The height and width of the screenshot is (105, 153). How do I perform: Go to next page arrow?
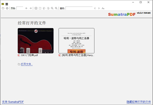(x=31, y=8)
